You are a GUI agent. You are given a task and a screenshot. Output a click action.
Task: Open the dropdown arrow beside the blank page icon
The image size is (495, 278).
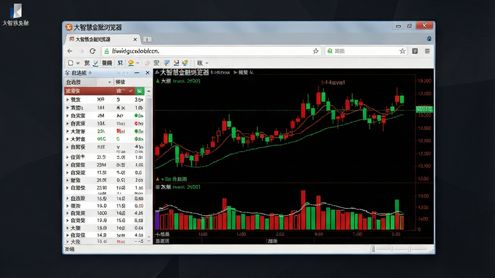(x=78, y=63)
